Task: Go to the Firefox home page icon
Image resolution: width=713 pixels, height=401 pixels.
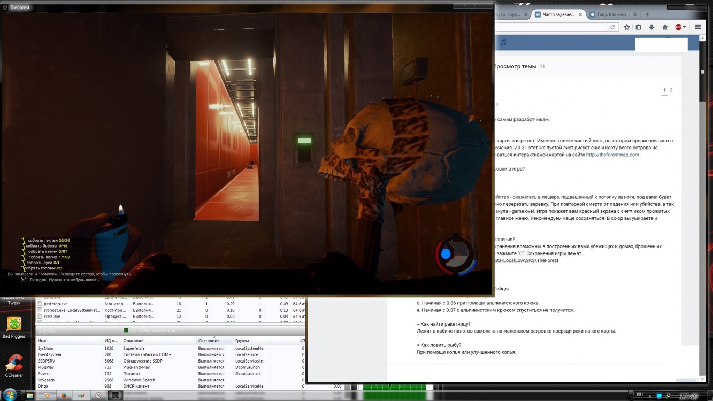Action: coord(665,27)
